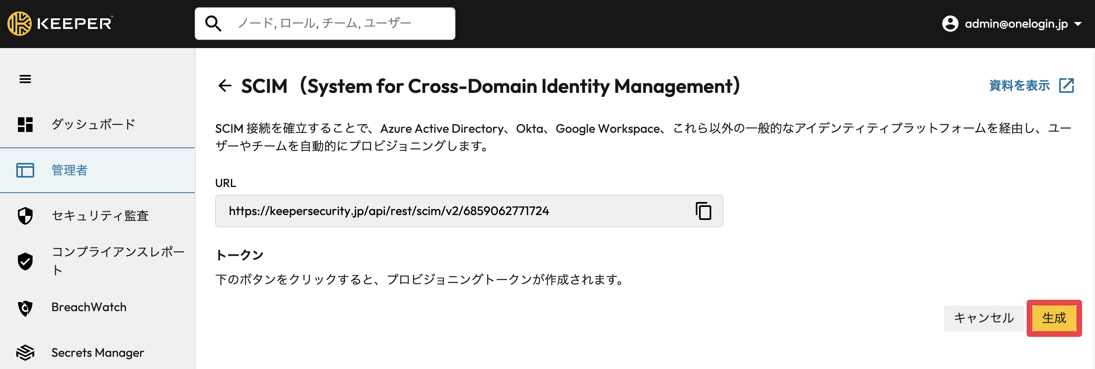Click the ダッシュボード grid icon
1095x369 pixels.
tap(25, 125)
